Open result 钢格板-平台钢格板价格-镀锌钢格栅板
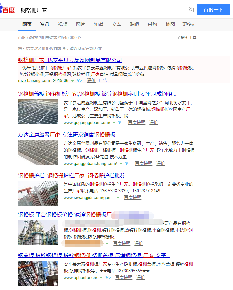233x290 pixels. (65, 215)
